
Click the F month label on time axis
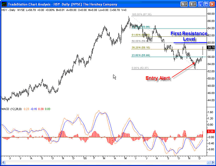[x=94, y=158]
